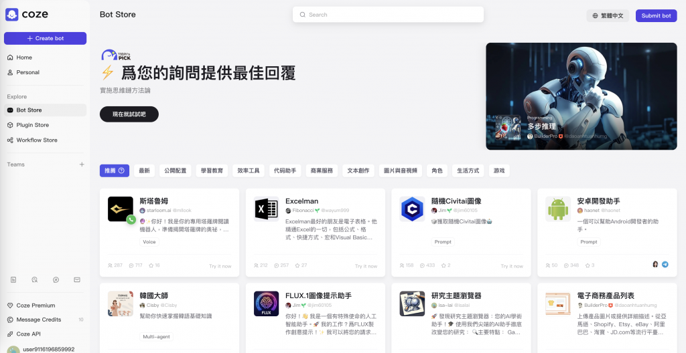This screenshot has width=686, height=353.
Task: Open the envelope mail icon in sidebar
Action: pyautogui.click(x=77, y=279)
